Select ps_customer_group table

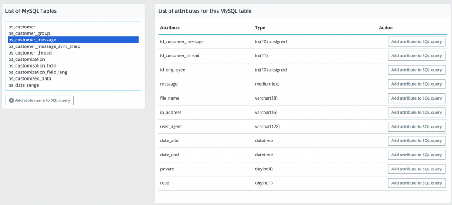click(29, 33)
